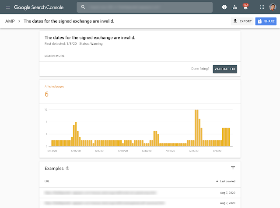Click the tallest bar near 7/24/20
Image resolution: width=280 pixels, height=208 pixels.
pyautogui.click(x=196, y=127)
